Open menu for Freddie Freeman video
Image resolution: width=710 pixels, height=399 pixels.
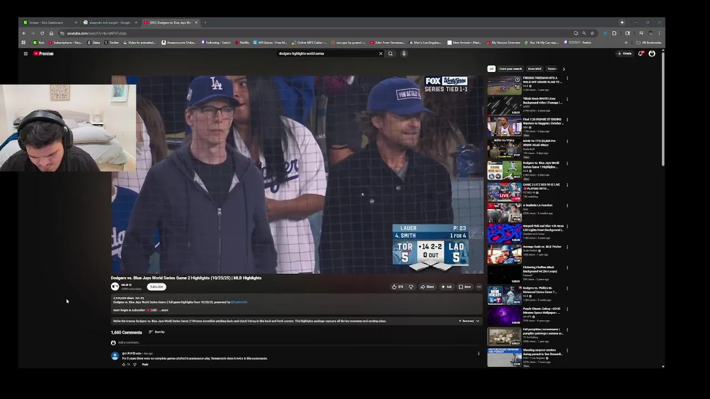click(567, 79)
